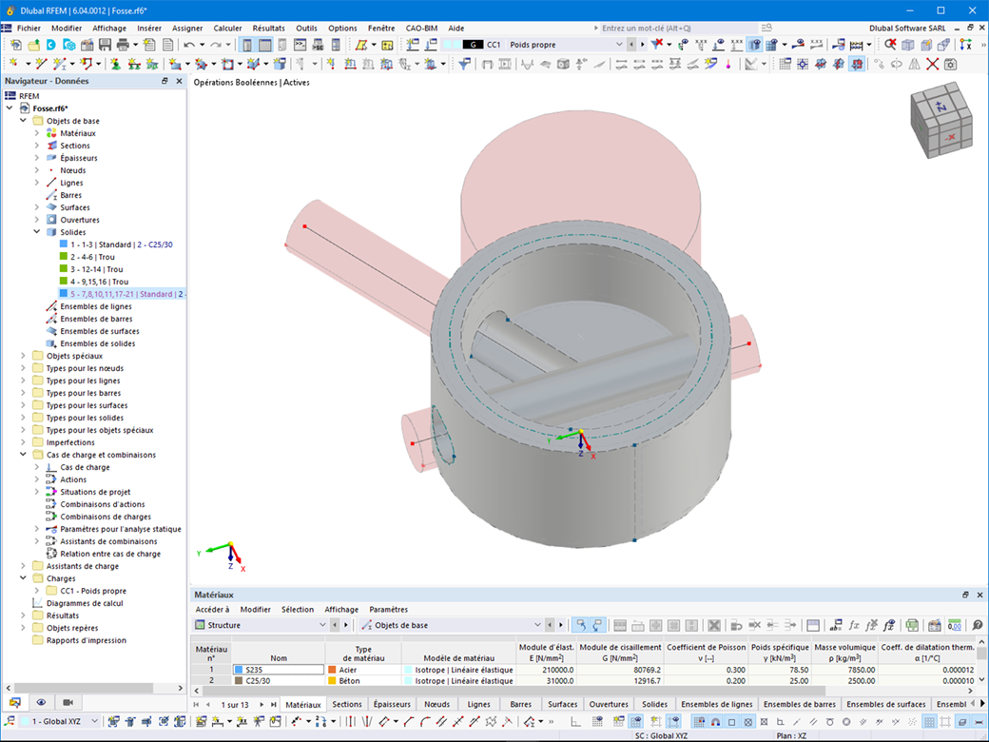The image size is (989, 742).
Task: Click Paramètres in the Matériaux panel menu
Action: [389, 610]
